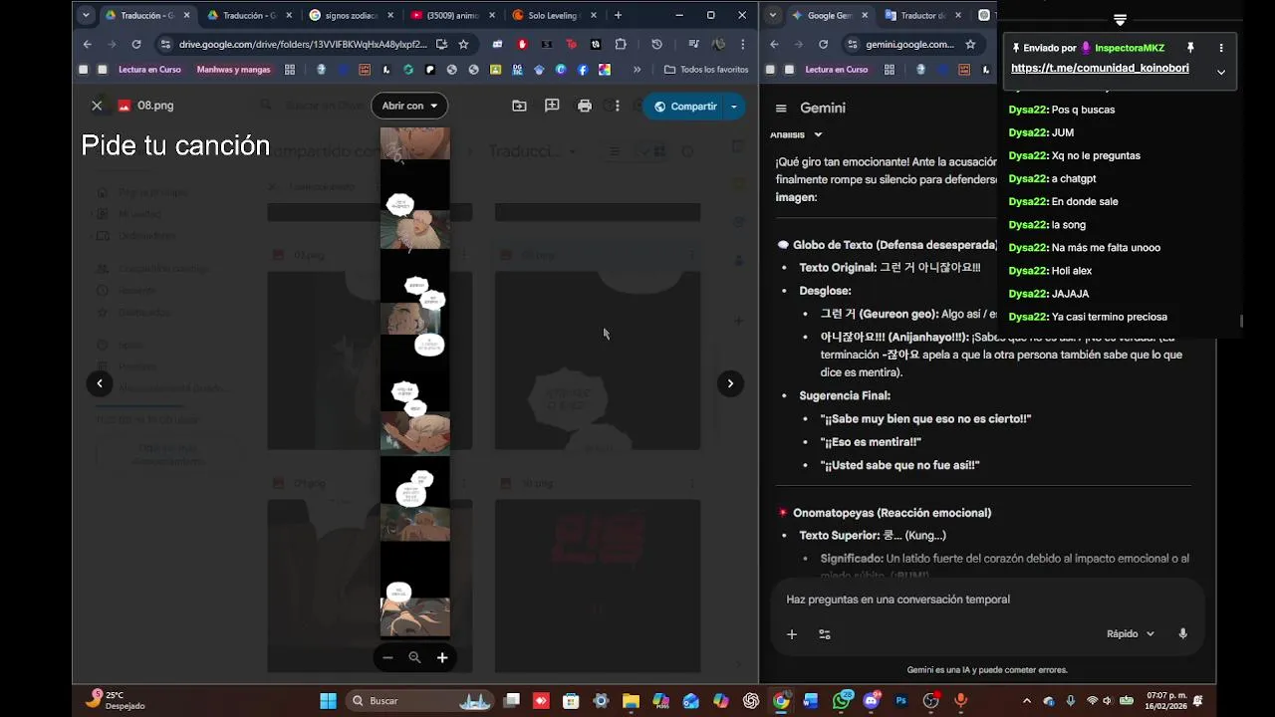Open File Explorer from the taskbar
This screenshot has height=717, width=1275.
[631, 701]
